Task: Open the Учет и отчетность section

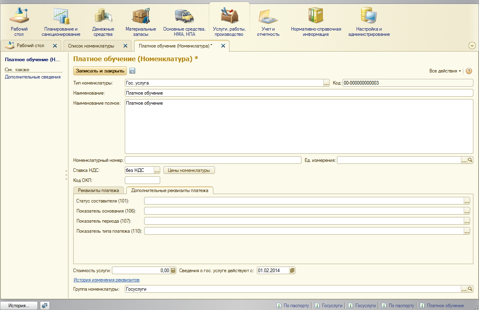Action: pyautogui.click(x=268, y=23)
